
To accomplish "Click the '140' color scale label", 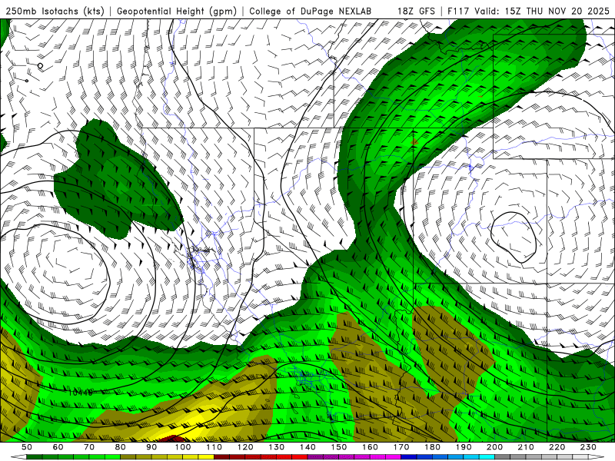I will tap(307, 447).
